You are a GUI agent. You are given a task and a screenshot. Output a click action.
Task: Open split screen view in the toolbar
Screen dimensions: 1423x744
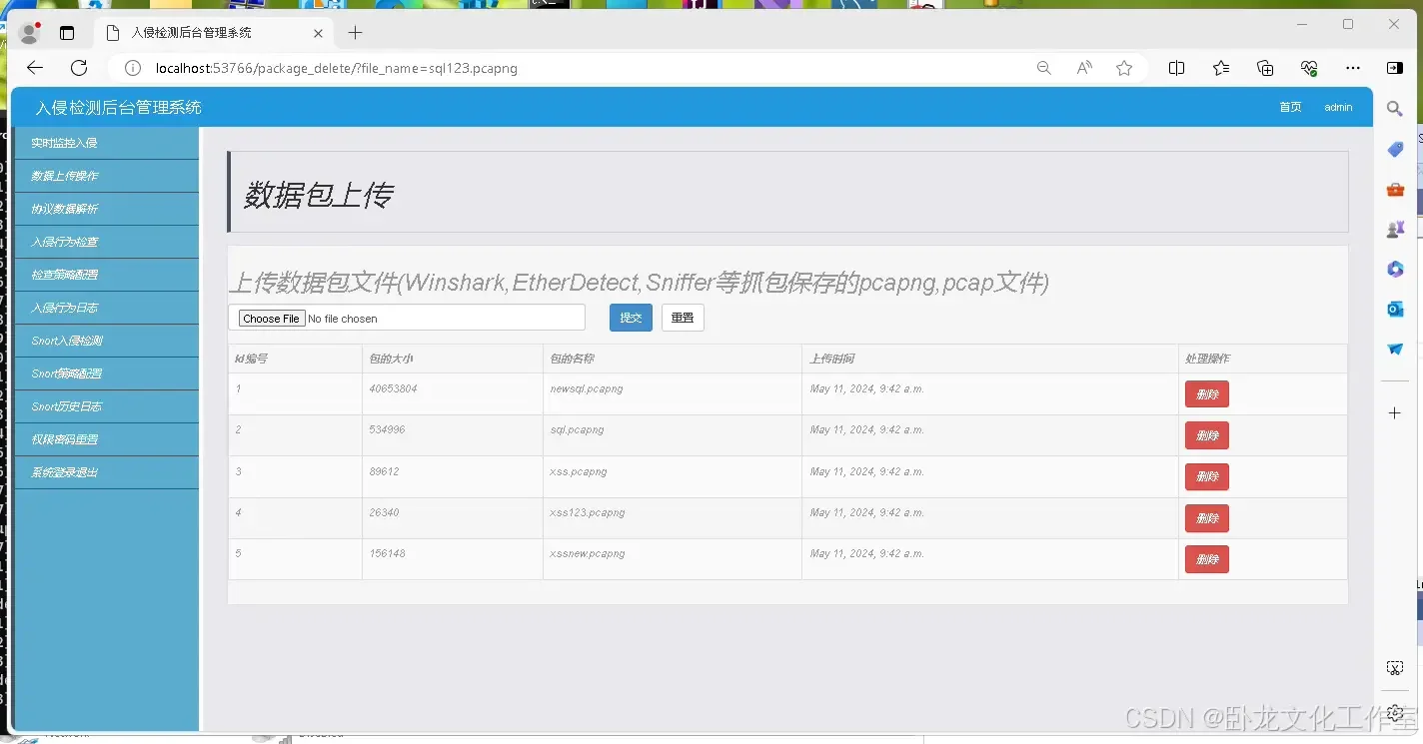[x=1176, y=68]
